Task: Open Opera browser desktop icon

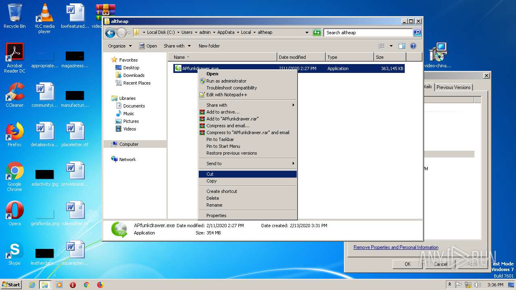Action: coord(15,213)
